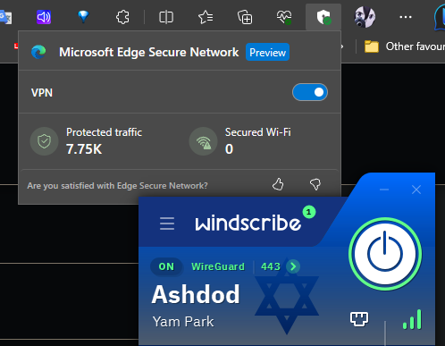Open the user profile avatar

click(x=365, y=17)
